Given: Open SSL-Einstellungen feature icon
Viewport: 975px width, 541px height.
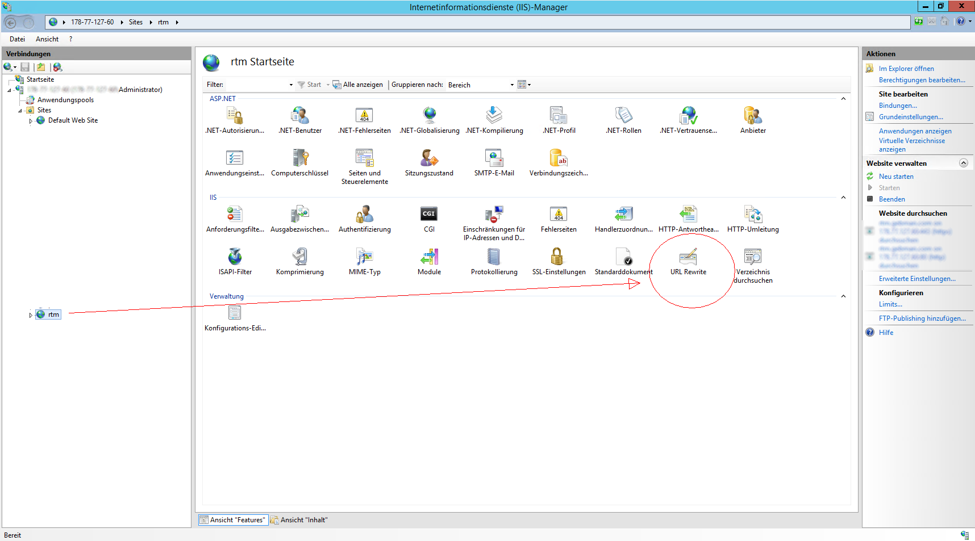Looking at the screenshot, I should pyautogui.click(x=558, y=258).
